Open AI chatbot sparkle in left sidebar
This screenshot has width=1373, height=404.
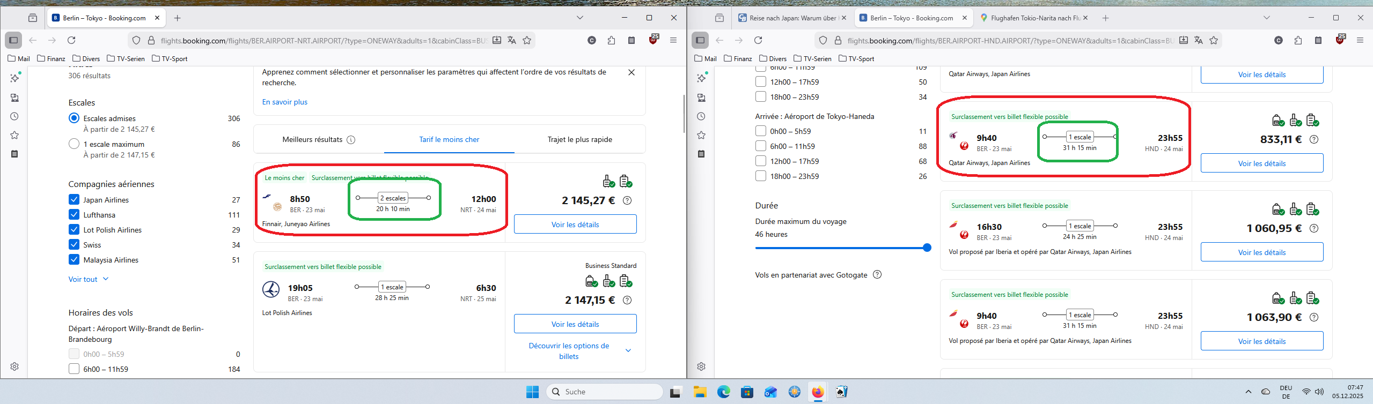pyautogui.click(x=14, y=78)
